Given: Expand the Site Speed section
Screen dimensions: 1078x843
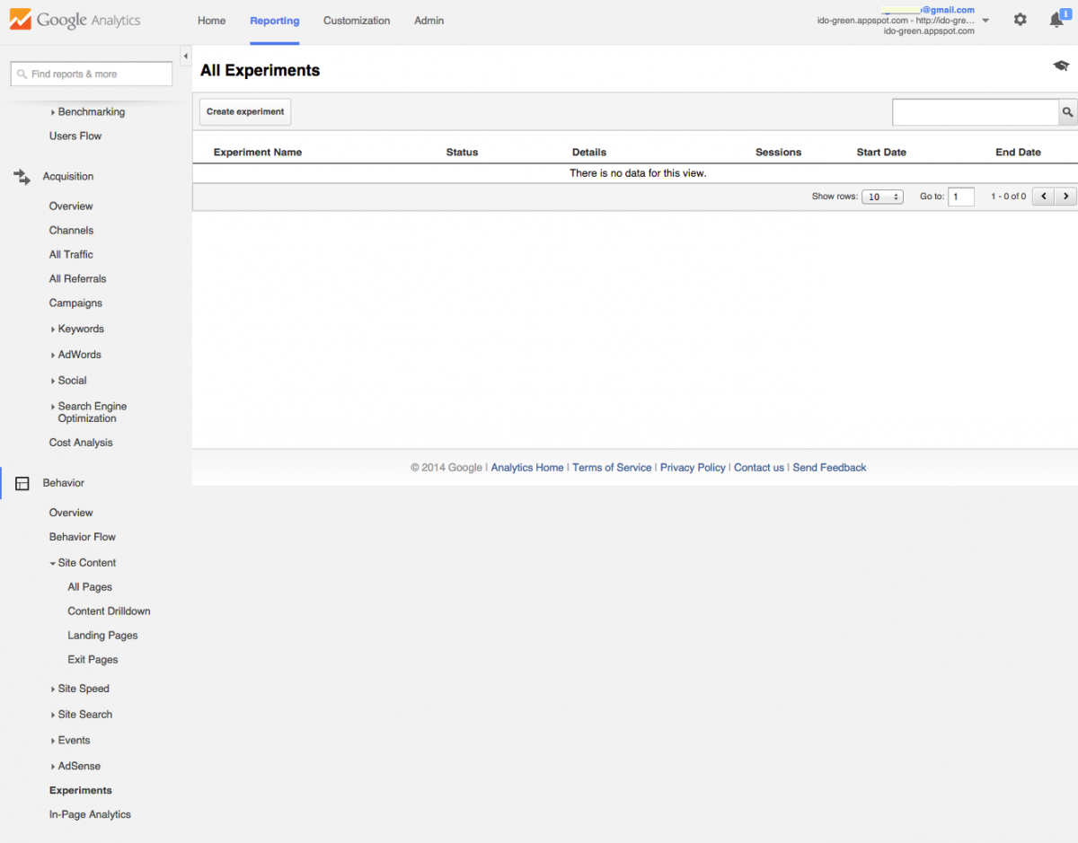Looking at the screenshot, I should pos(83,689).
